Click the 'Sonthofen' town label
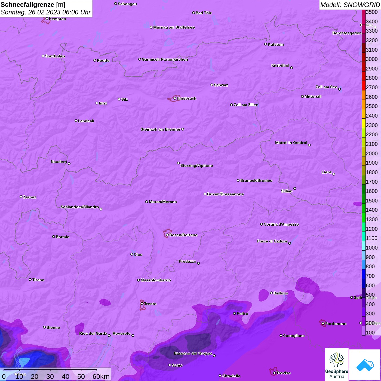The height and width of the screenshot is (381, 381). pyautogui.click(x=55, y=56)
